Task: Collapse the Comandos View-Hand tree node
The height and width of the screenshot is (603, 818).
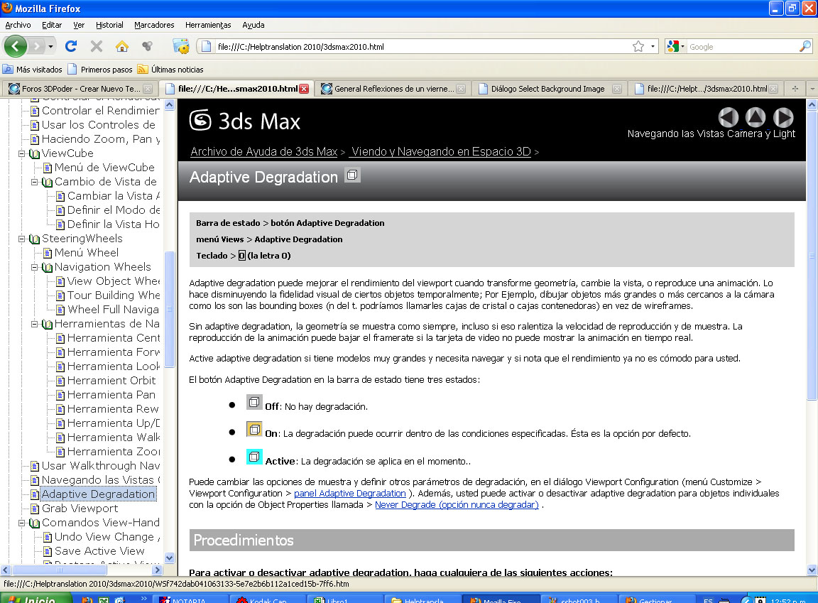Action: coord(21,523)
